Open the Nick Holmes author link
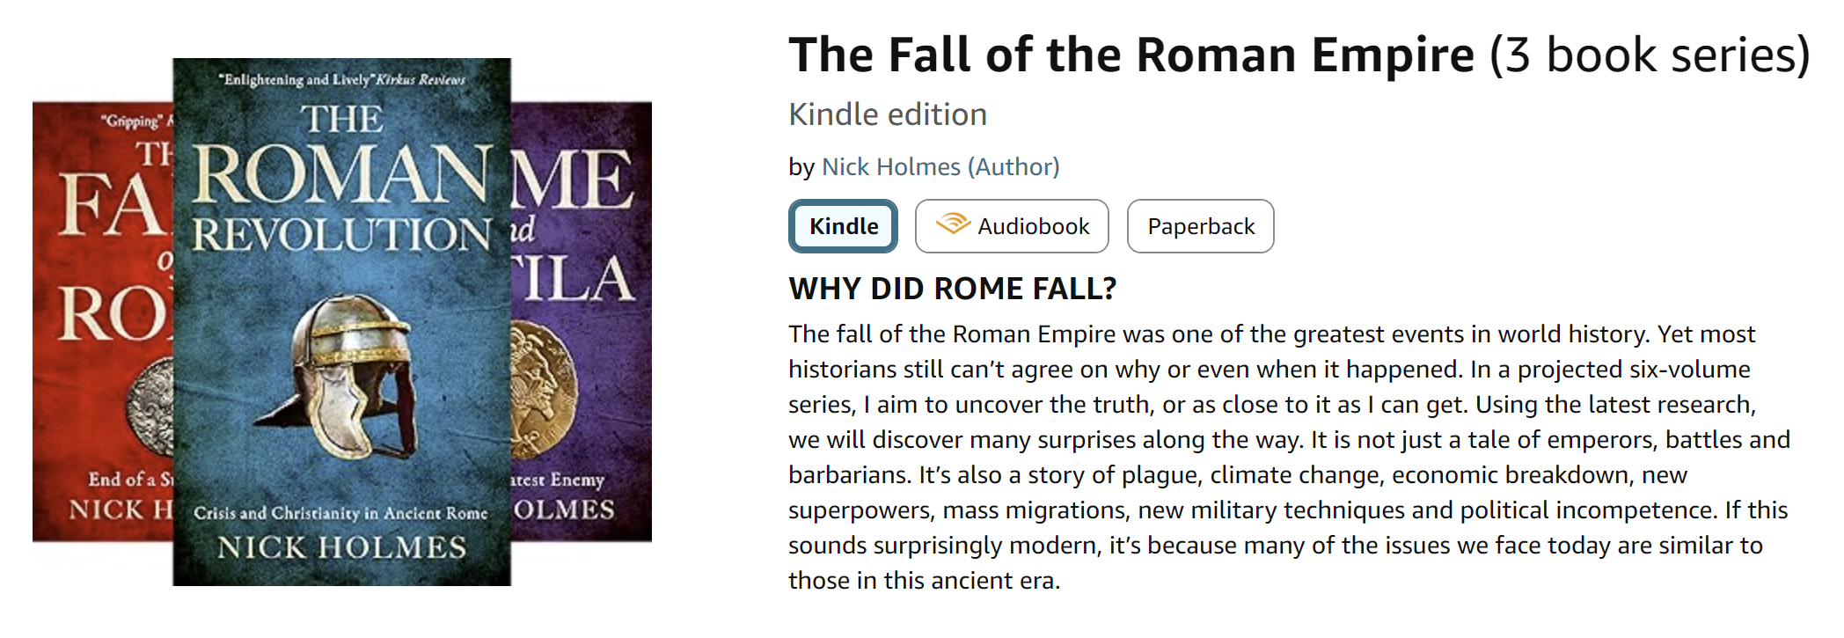 pos(890,167)
